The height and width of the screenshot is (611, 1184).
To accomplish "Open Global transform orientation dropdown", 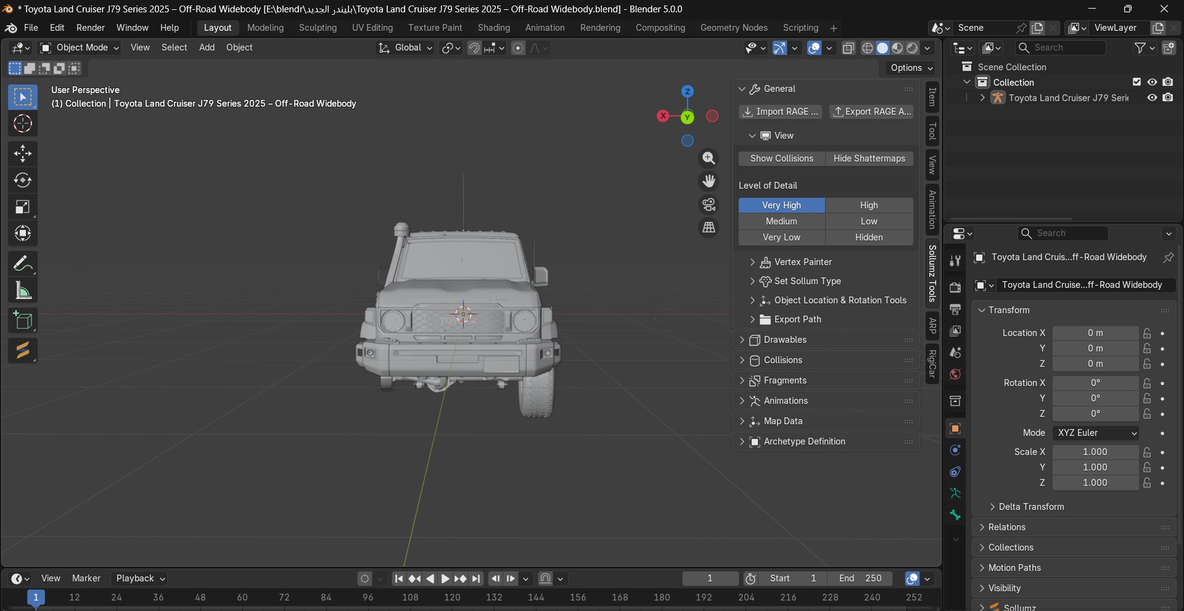I will point(405,47).
